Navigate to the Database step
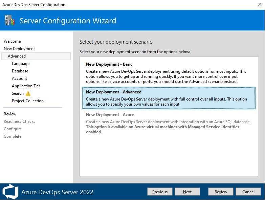The image size is (265, 200). pyautogui.click(x=20, y=71)
